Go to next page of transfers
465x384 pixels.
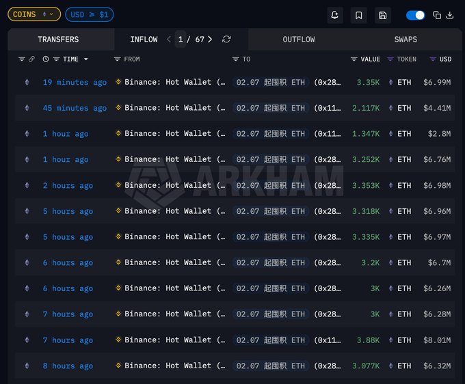[210, 40]
